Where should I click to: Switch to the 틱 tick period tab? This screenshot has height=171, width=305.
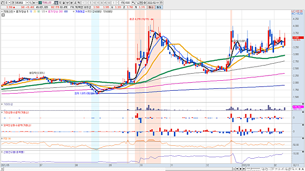[79, 3]
